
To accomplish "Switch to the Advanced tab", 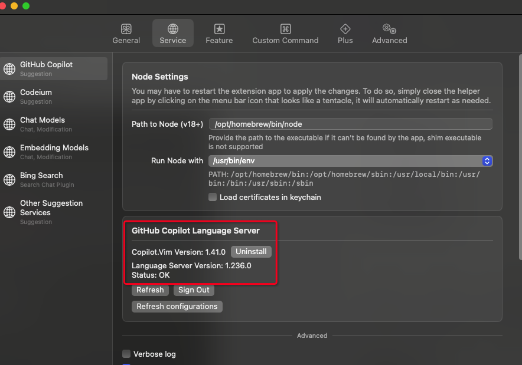I will [390, 33].
